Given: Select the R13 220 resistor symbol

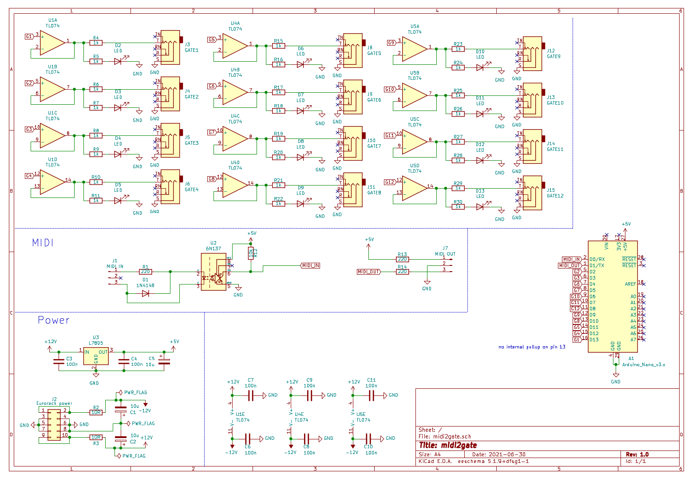Looking at the screenshot, I should point(402,259).
